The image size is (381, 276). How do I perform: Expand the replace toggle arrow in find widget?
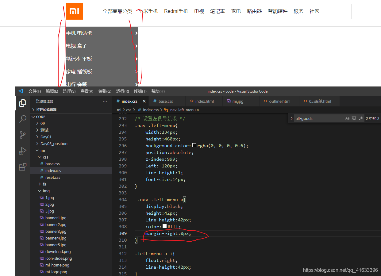[x=291, y=118]
